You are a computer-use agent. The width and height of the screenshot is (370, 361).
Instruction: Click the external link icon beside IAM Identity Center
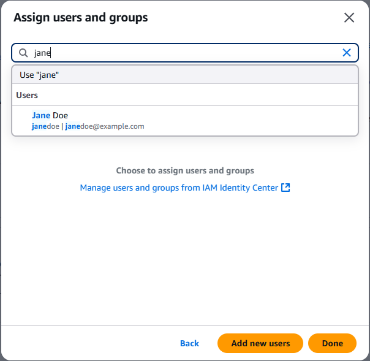point(285,188)
